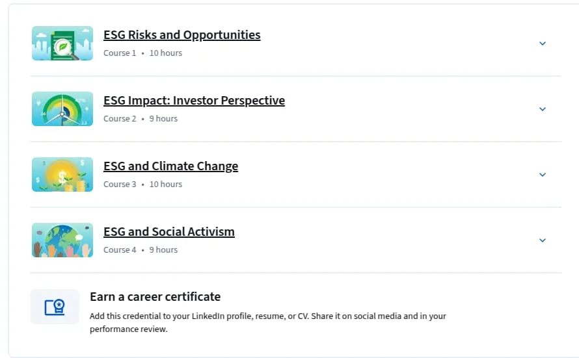Click the magnifying glass leaf in first thumbnail
Screen dimensions: 579x358
(63, 47)
